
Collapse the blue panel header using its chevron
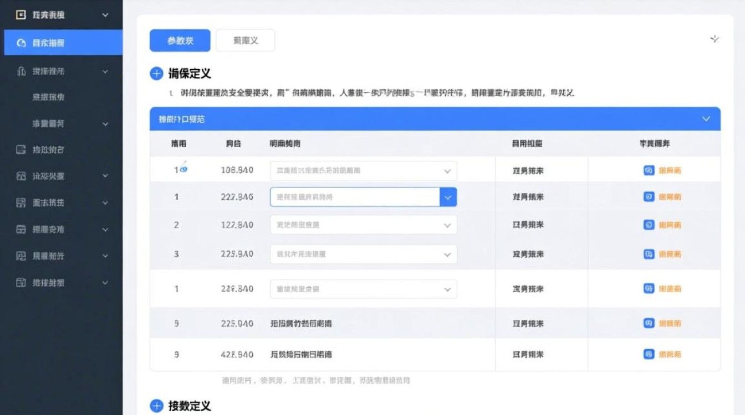pos(706,118)
